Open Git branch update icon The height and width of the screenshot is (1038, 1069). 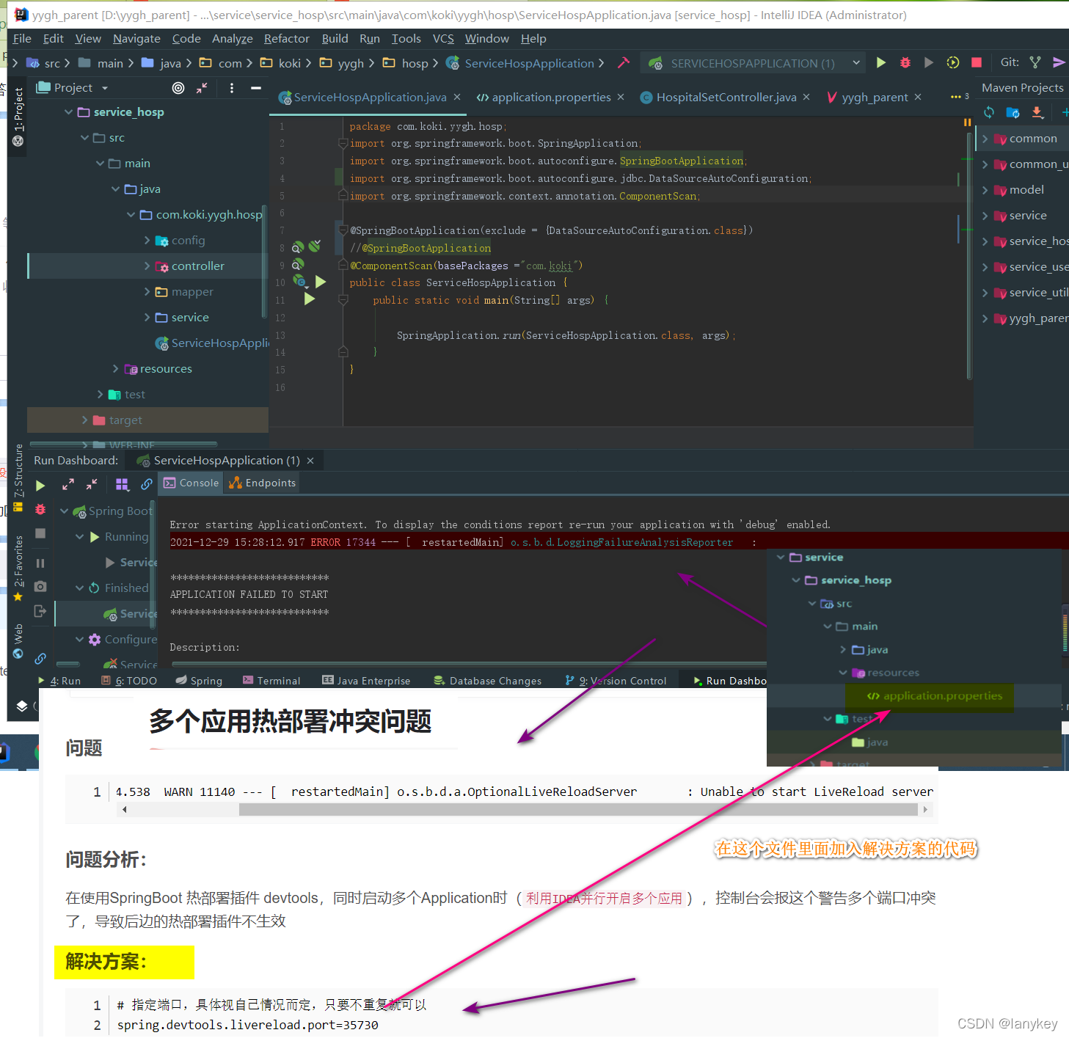(1035, 63)
